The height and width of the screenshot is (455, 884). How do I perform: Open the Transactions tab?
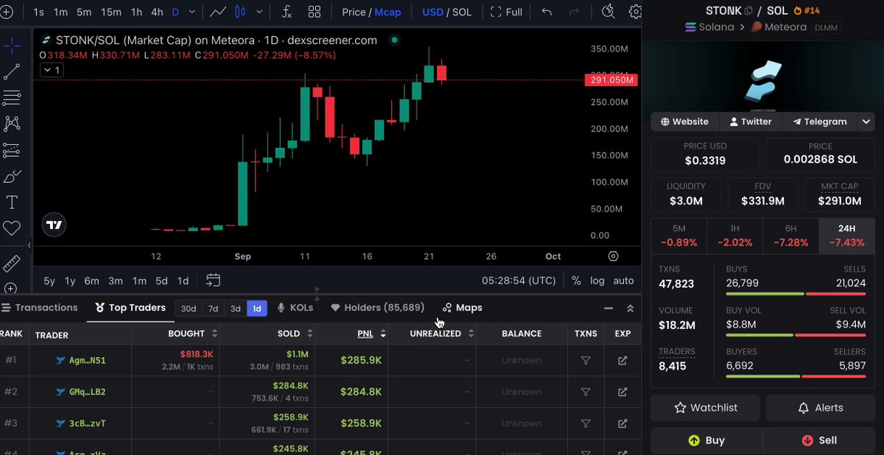point(40,308)
